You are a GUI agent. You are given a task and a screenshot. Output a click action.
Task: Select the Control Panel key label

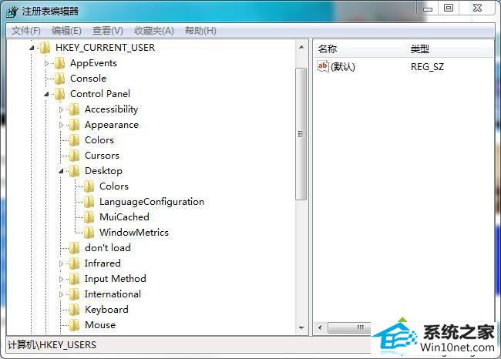click(x=100, y=94)
